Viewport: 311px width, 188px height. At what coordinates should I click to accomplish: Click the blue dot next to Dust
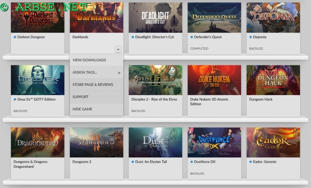pos(133,162)
